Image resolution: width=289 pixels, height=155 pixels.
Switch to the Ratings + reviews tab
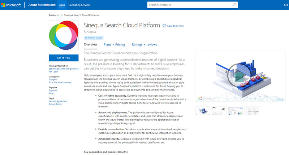point(144,45)
